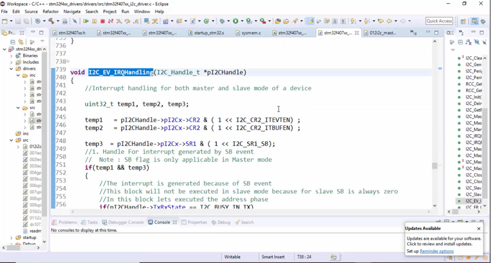This screenshot has width=491, height=263.
Task: Click the Back navigation arrow
Action: click(389, 21)
